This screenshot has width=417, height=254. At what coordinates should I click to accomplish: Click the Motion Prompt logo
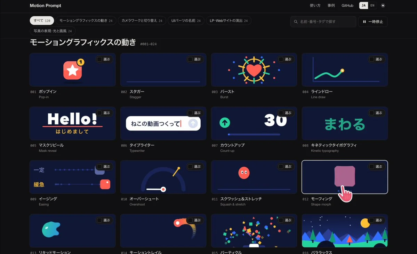point(46,6)
